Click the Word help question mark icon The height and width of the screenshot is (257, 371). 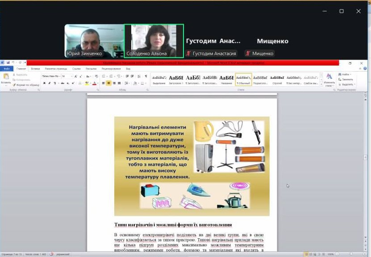[365, 69]
